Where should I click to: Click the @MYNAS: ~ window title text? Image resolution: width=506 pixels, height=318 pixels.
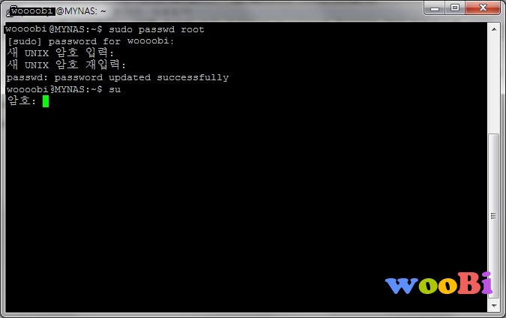(81, 11)
